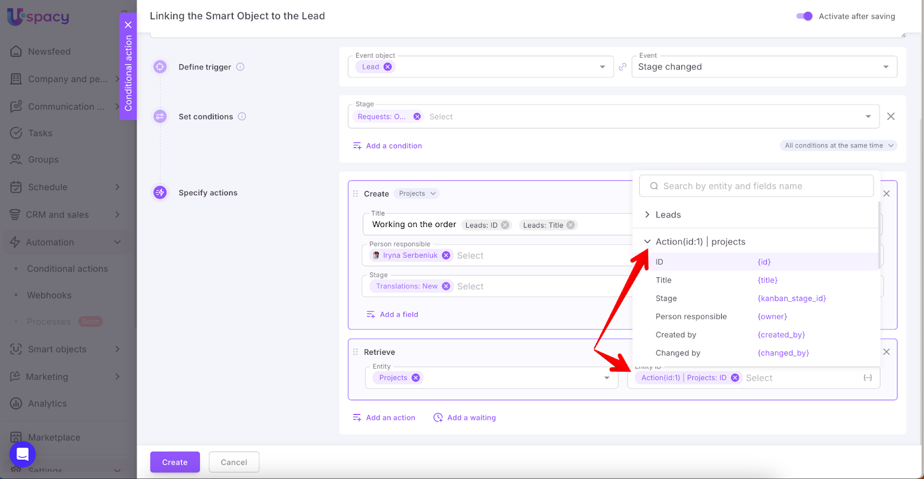Click the Cancel button

click(234, 462)
